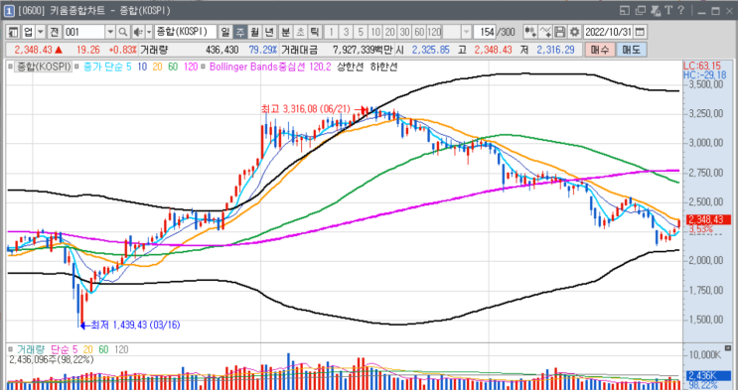Choose the 1 interval button
This screenshot has height=390, width=738.
pyautogui.click(x=332, y=32)
